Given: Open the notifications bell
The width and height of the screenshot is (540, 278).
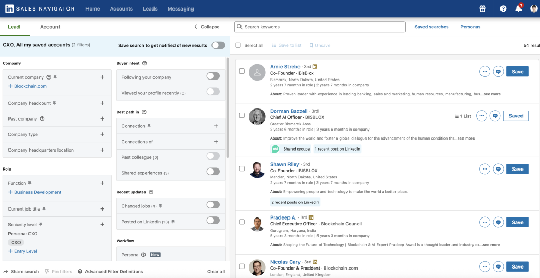Looking at the screenshot, I should pos(518,9).
